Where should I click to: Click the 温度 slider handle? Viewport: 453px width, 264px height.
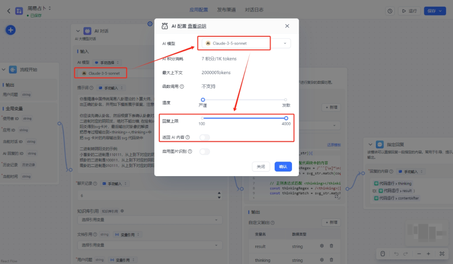tap(203, 100)
